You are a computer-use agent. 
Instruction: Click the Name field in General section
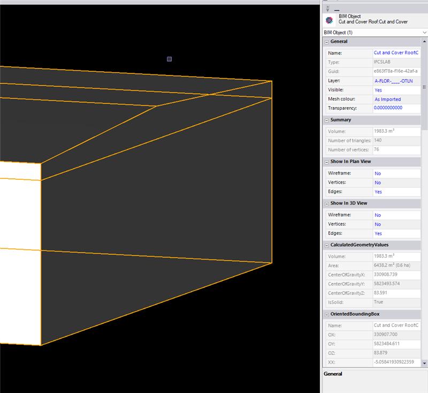click(396, 54)
